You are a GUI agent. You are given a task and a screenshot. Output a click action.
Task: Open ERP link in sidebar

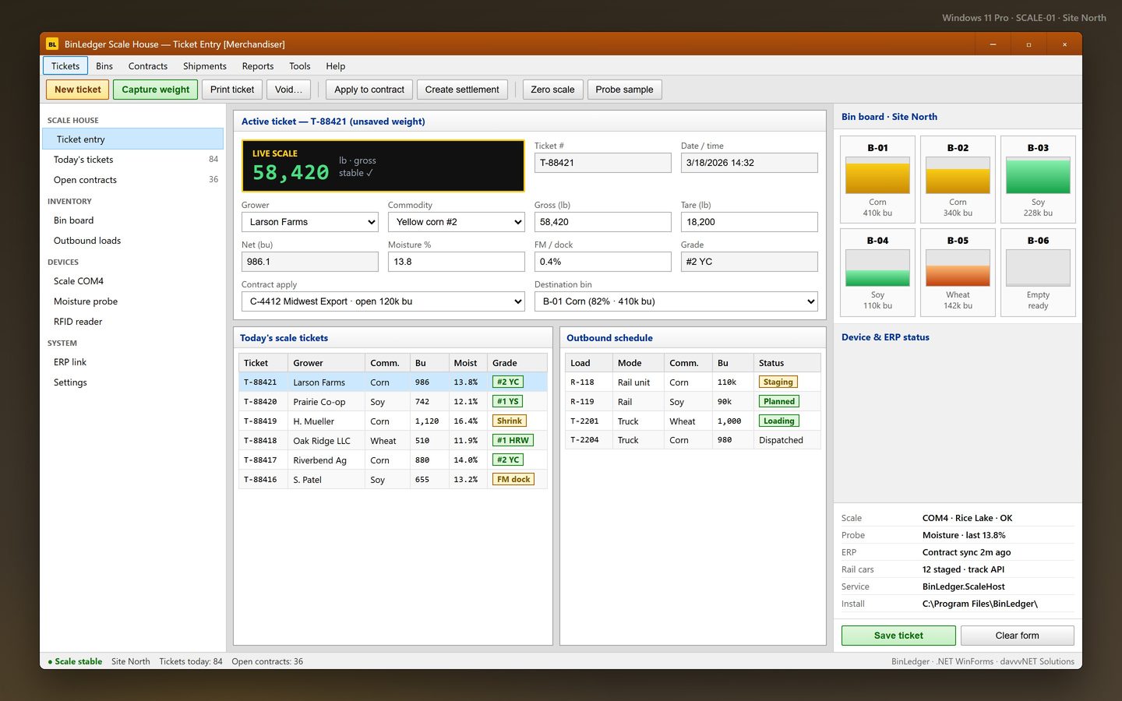coord(132,362)
